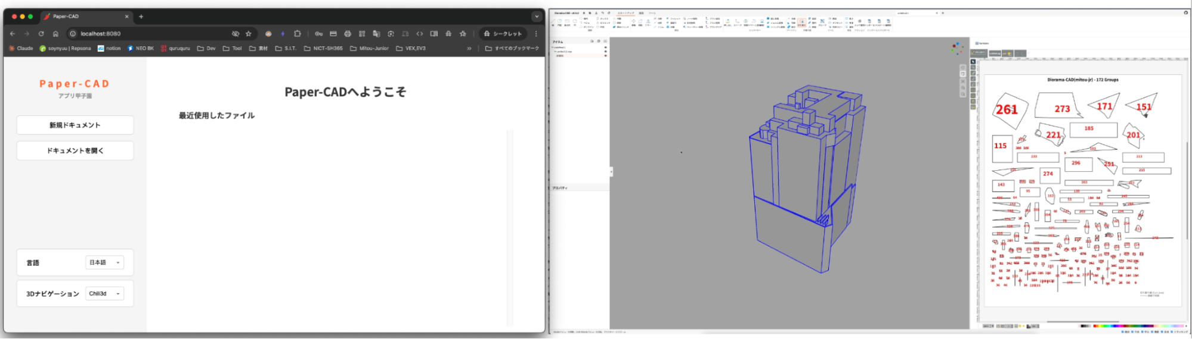Click the ドキュメントを開く button
The image size is (1192, 339).
point(75,151)
